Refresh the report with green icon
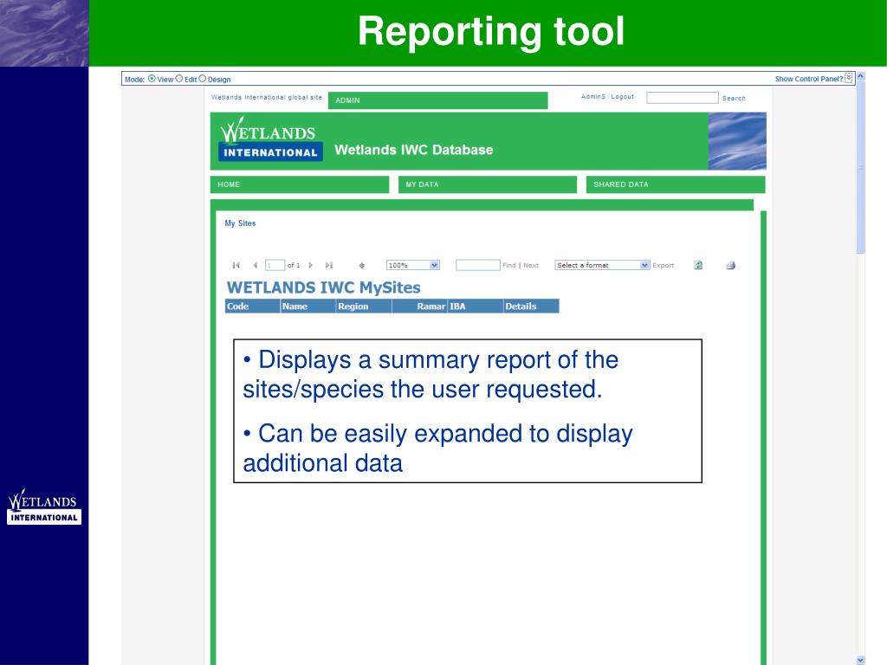The image size is (887, 665). pyautogui.click(x=699, y=265)
